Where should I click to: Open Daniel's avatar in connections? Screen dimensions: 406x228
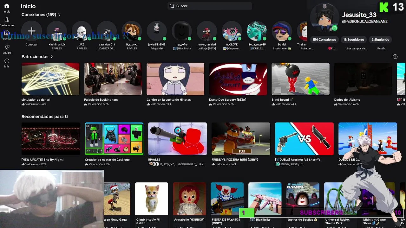pos(282,31)
